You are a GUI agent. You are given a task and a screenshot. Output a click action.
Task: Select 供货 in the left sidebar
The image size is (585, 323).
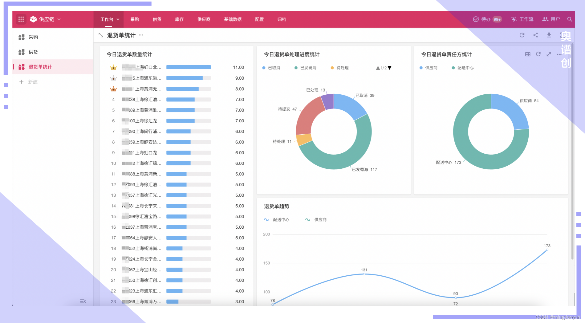click(x=53, y=52)
